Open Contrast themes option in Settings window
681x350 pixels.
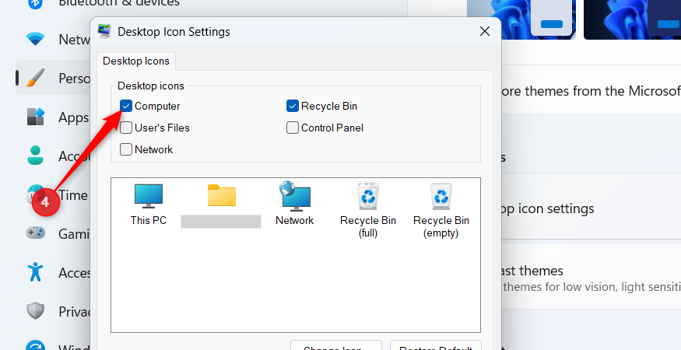click(591, 276)
